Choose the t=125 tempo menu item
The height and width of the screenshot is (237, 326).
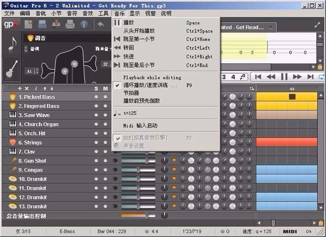166,113
